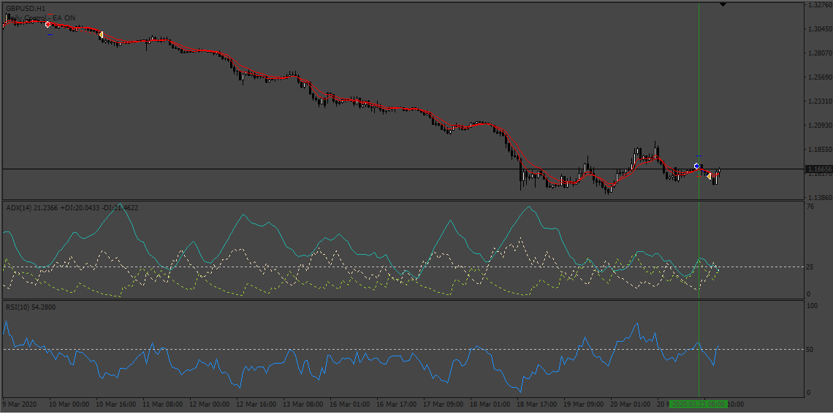
Task: Click the 13 Mar 08:00 time label
Action: [x=303, y=404]
